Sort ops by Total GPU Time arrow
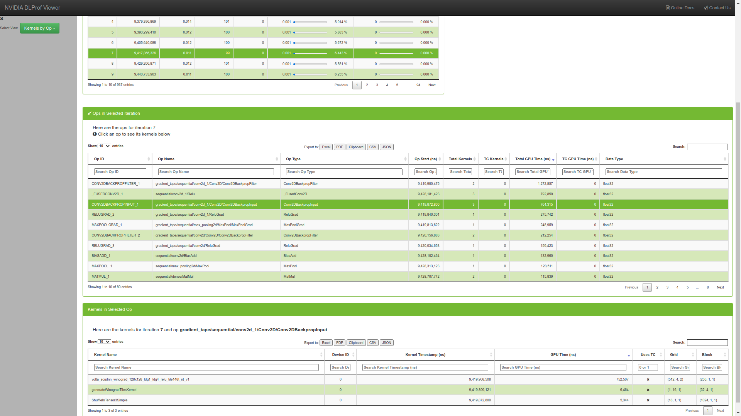Viewport: 741px width, 416px height. tap(553, 159)
